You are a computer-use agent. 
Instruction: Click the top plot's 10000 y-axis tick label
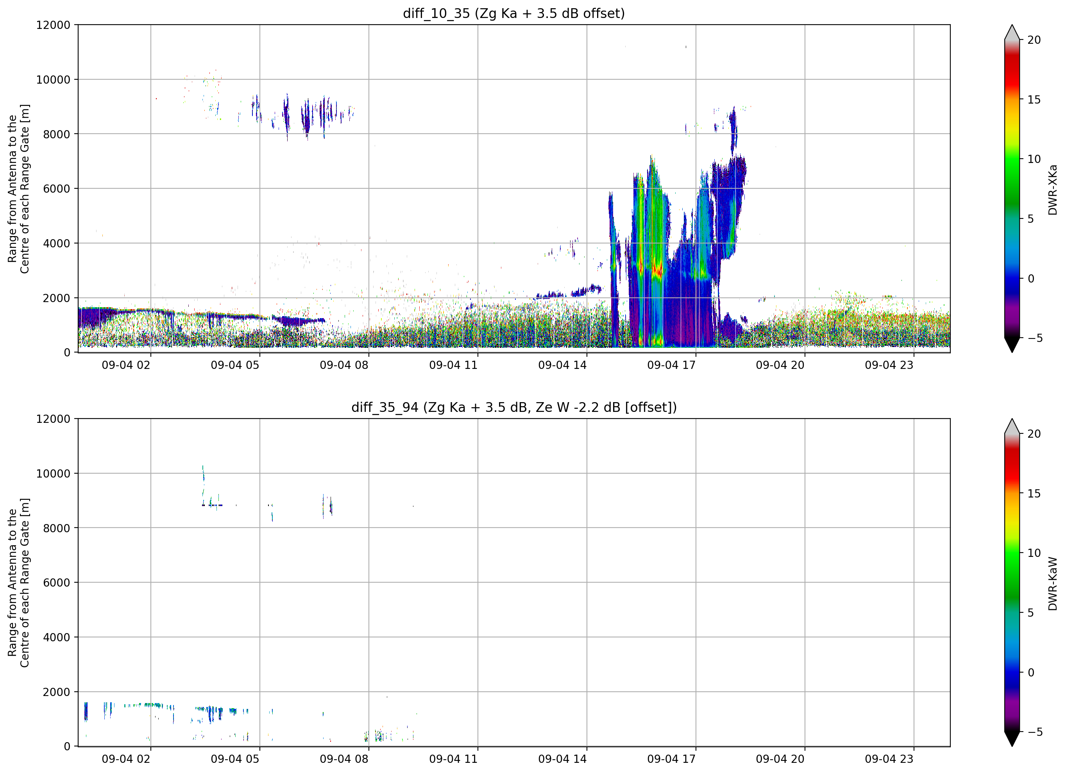[53, 79]
